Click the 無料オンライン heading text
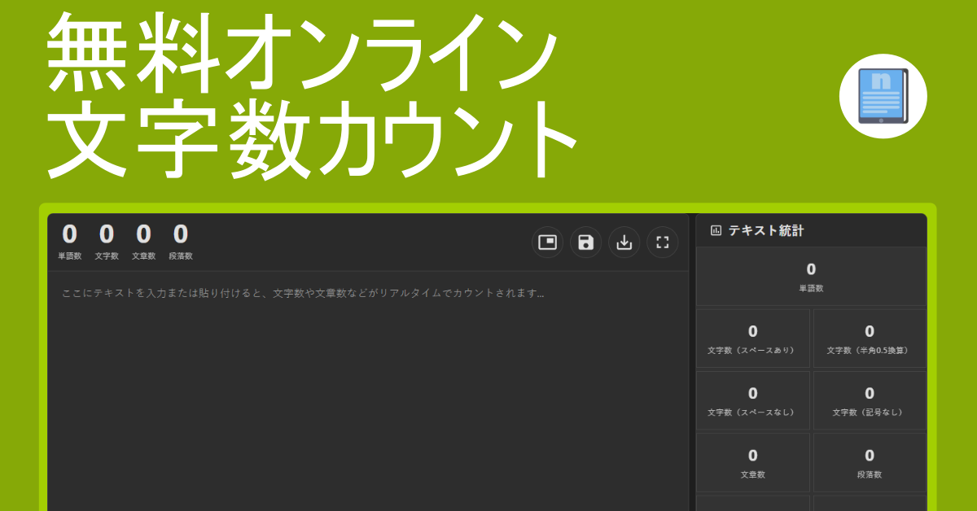This screenshot has height=511, width=977. [301, 53]
